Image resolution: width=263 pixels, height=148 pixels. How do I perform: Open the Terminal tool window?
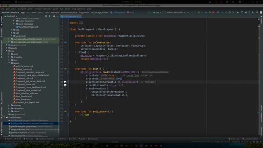(x=28, y=139)
